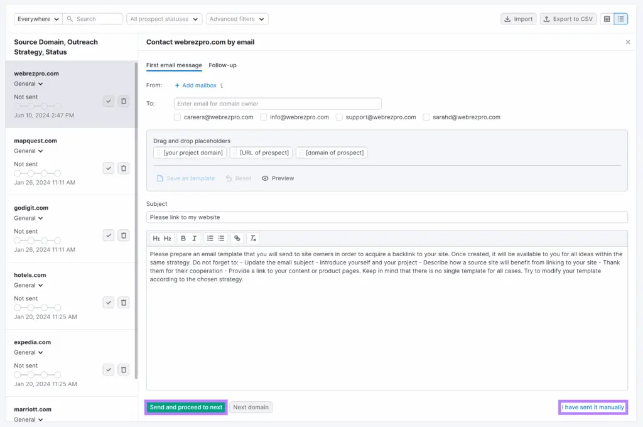Switch to the Follow-up tab
Viewport: 643px width, 427px height.
(x=222, y=65)
